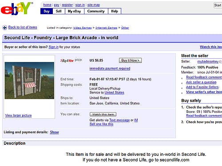
Task: Open the IM alerts link
Action: click(136, 120)
